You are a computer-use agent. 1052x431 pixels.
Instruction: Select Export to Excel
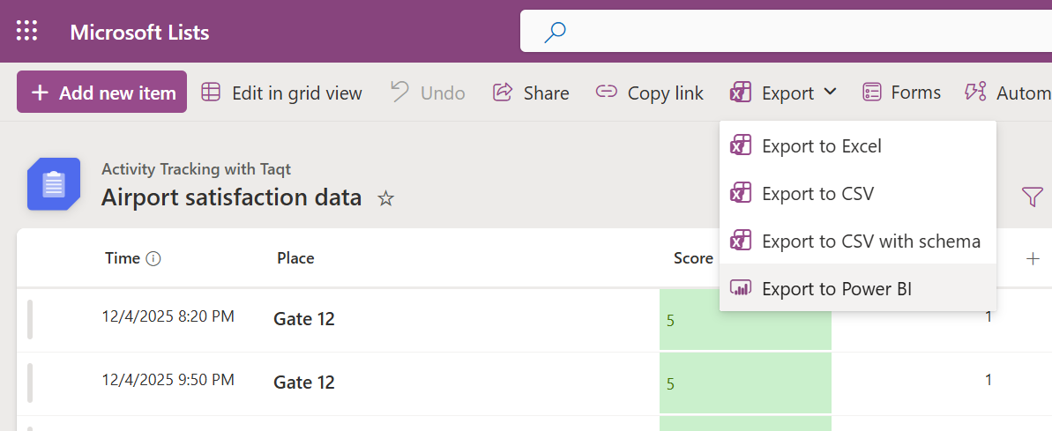pos(857,145)
